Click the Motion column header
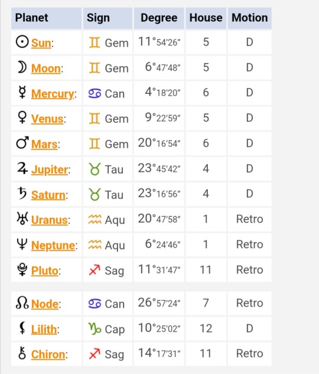The height and width of the screenshot is (374, 319). [x=250, y=18]
